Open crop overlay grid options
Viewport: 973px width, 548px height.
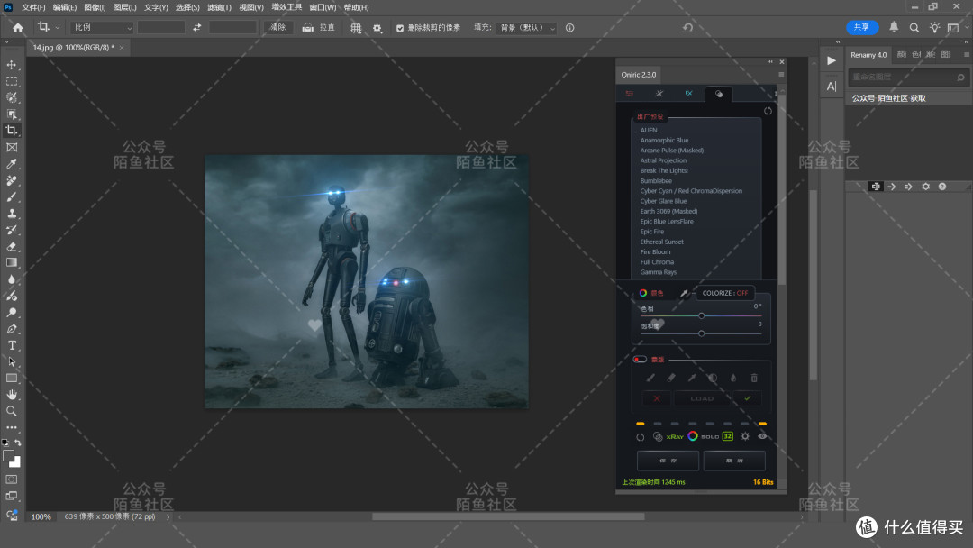pyautogui.click(x=356, y=28)
